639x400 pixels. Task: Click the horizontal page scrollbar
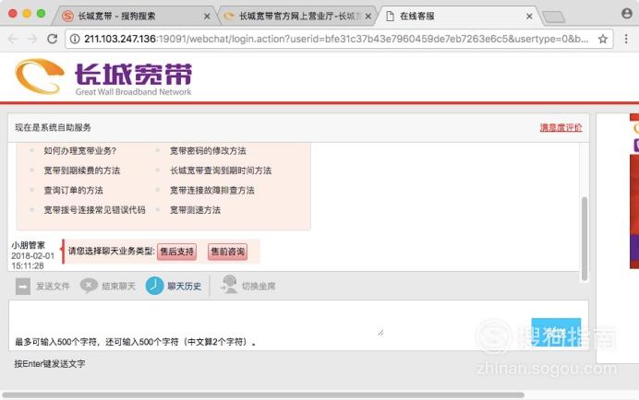pyautogui.click(x=263, y=394)
